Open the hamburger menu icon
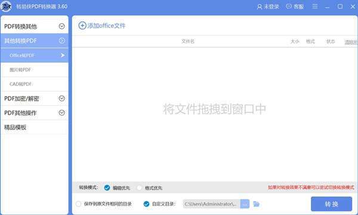 (315, 7)
